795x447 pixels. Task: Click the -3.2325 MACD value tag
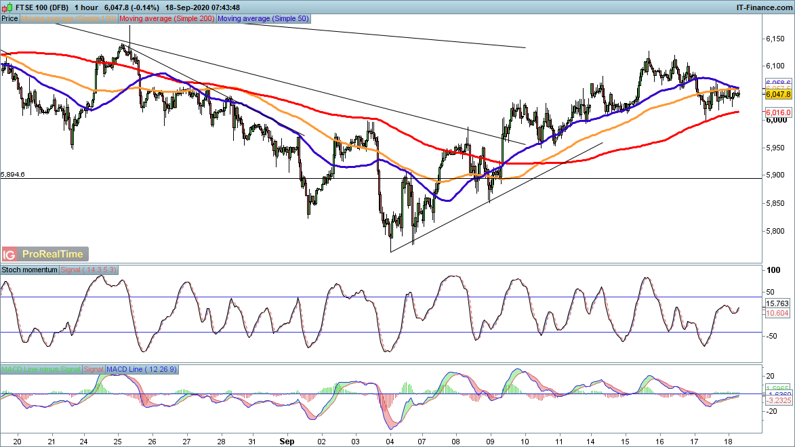point(779,400)
